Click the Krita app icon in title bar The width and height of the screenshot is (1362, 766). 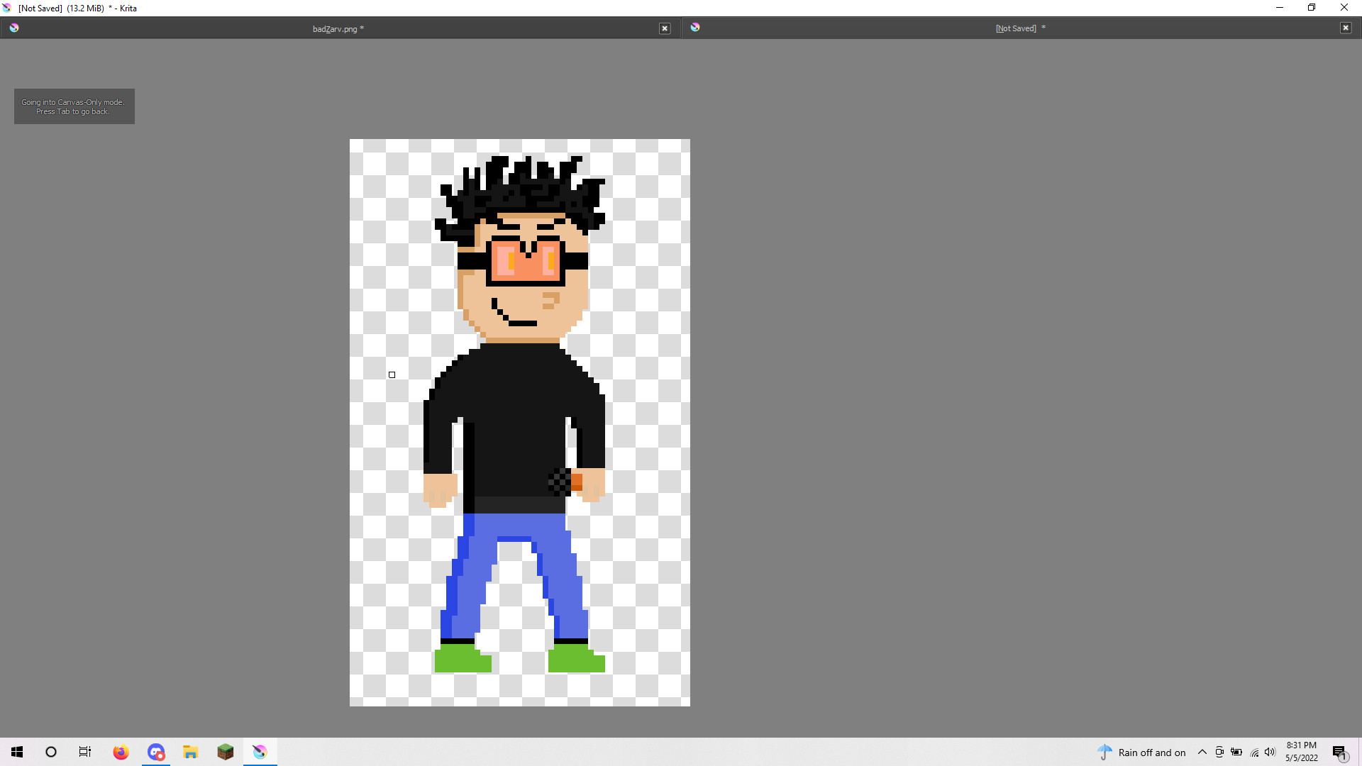[x=7, y=8]
